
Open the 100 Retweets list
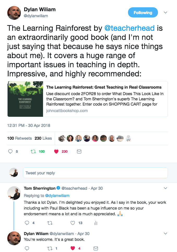coord(20,138)
